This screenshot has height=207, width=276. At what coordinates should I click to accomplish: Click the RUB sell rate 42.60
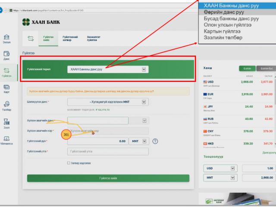point(269,119)
